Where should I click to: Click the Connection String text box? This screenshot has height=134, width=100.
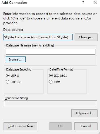click(51, 103)
